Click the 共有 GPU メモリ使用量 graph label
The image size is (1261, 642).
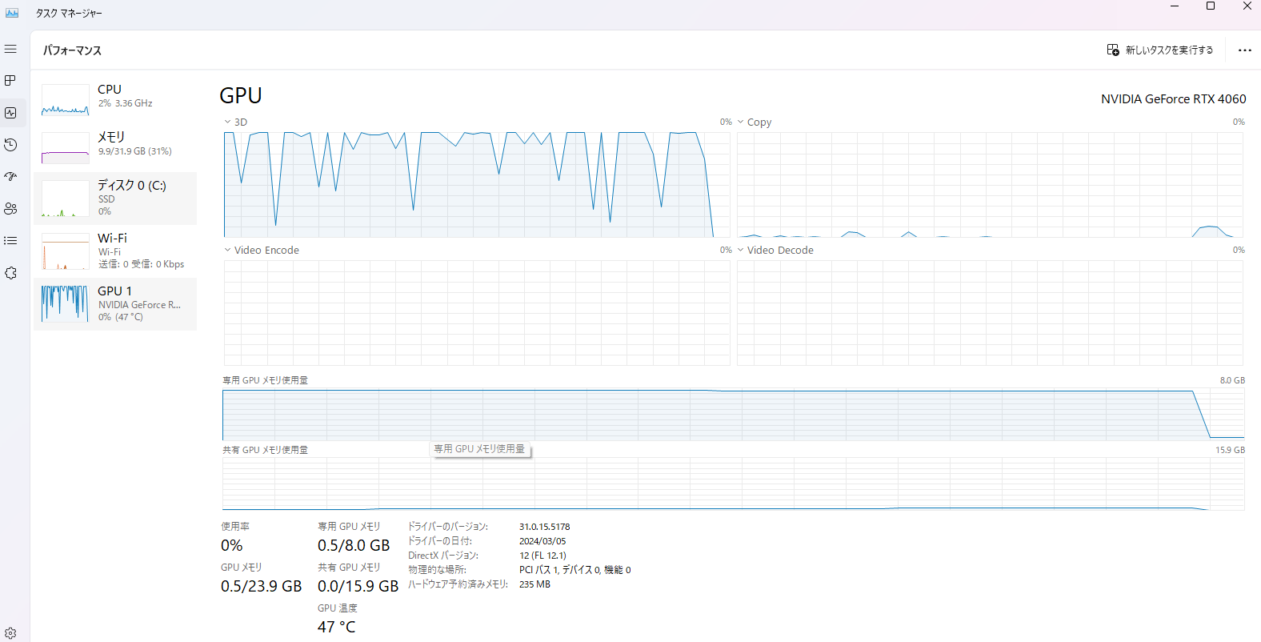point(265,450)
